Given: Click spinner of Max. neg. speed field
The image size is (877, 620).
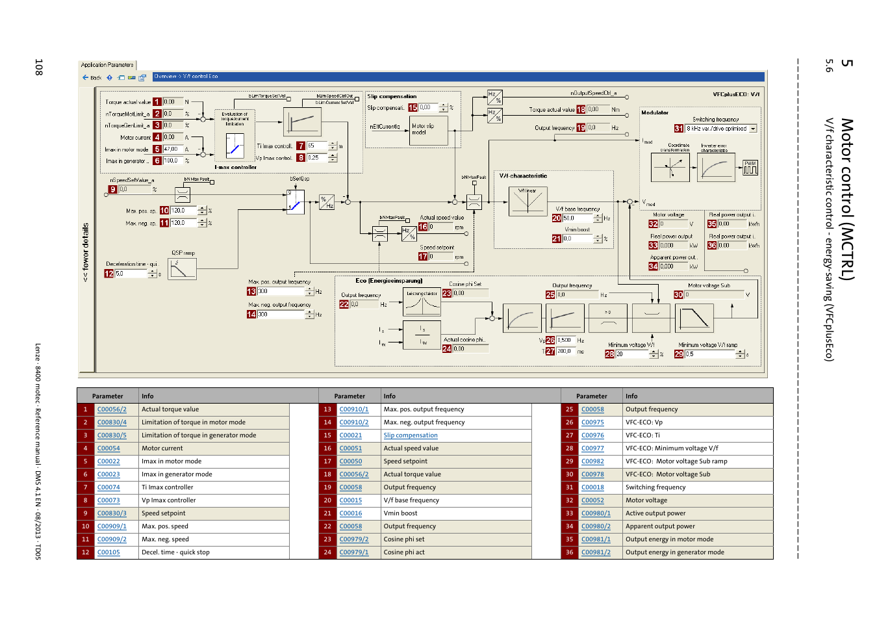Looking at the screenshot, I should (202, 223).
